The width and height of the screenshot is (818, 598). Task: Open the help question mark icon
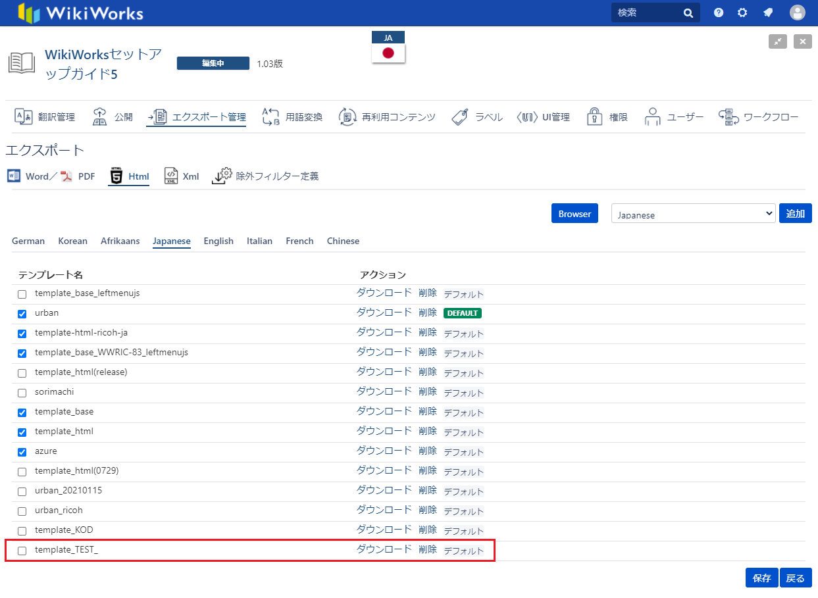coord(719,12)
